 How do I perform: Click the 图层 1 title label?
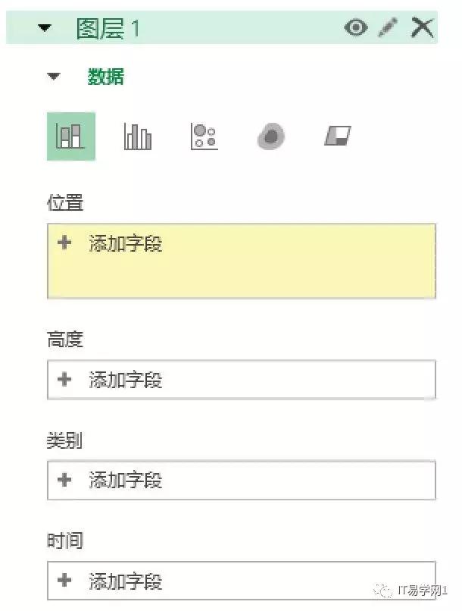[97, 27]
